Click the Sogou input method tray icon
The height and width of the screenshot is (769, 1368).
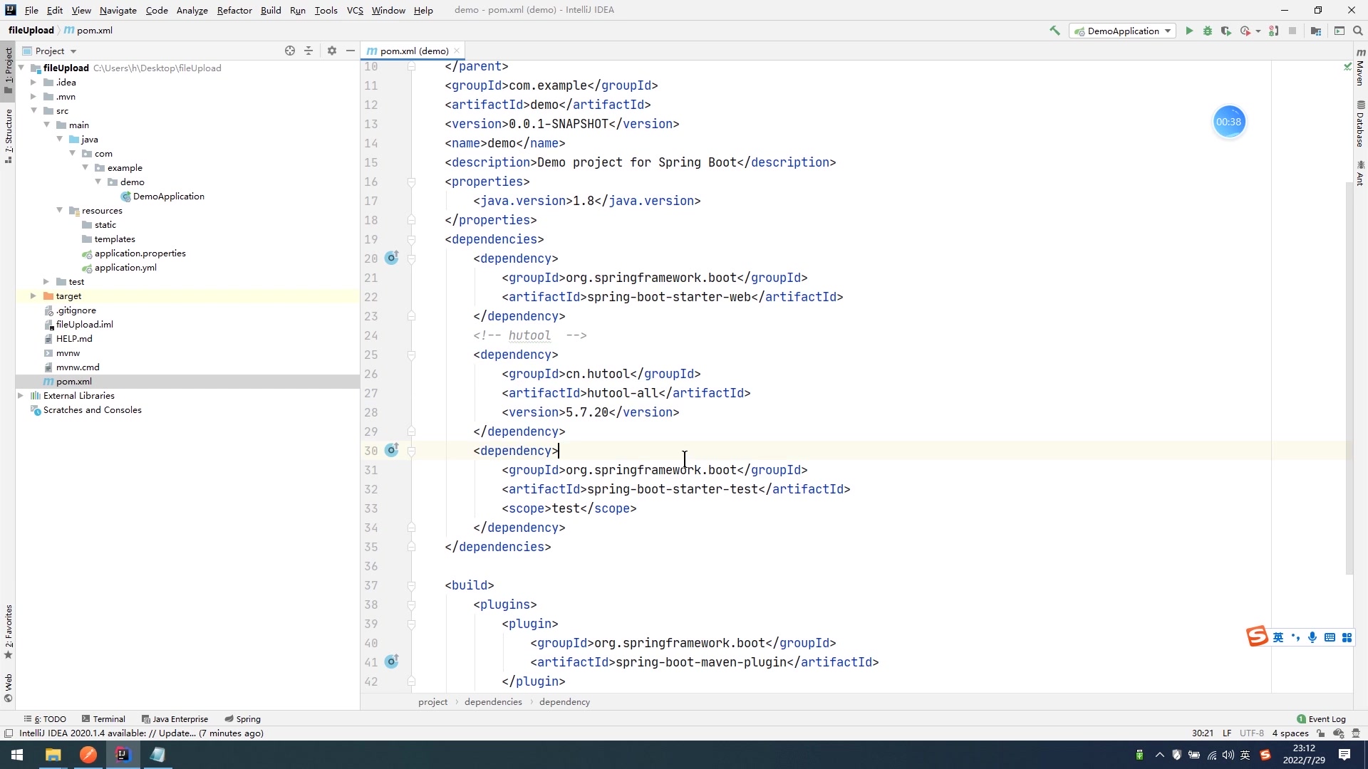tap(1265, 755)
